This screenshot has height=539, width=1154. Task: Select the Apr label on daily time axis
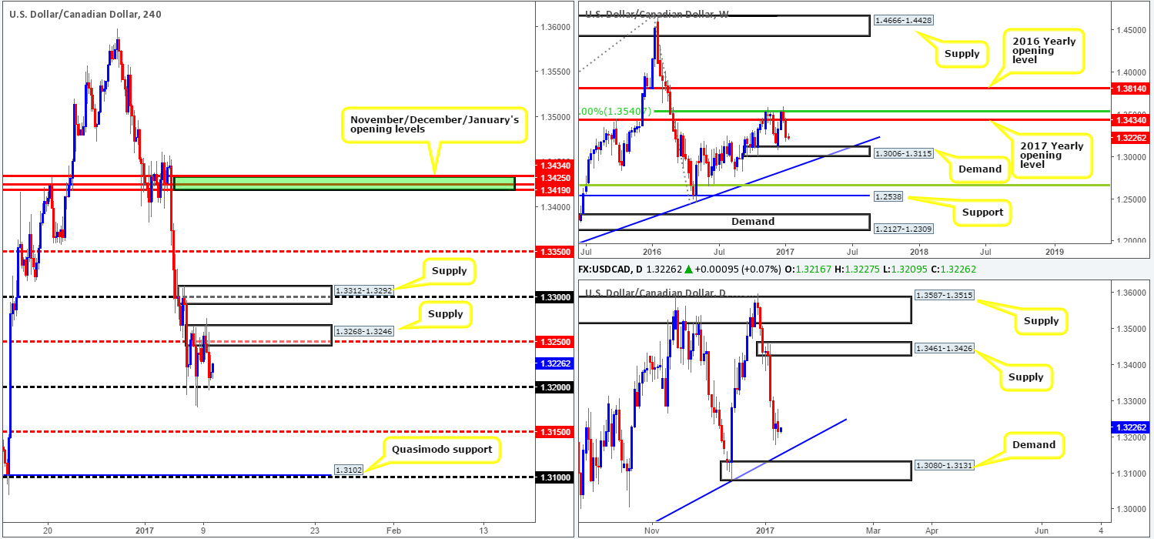point(932,531)
